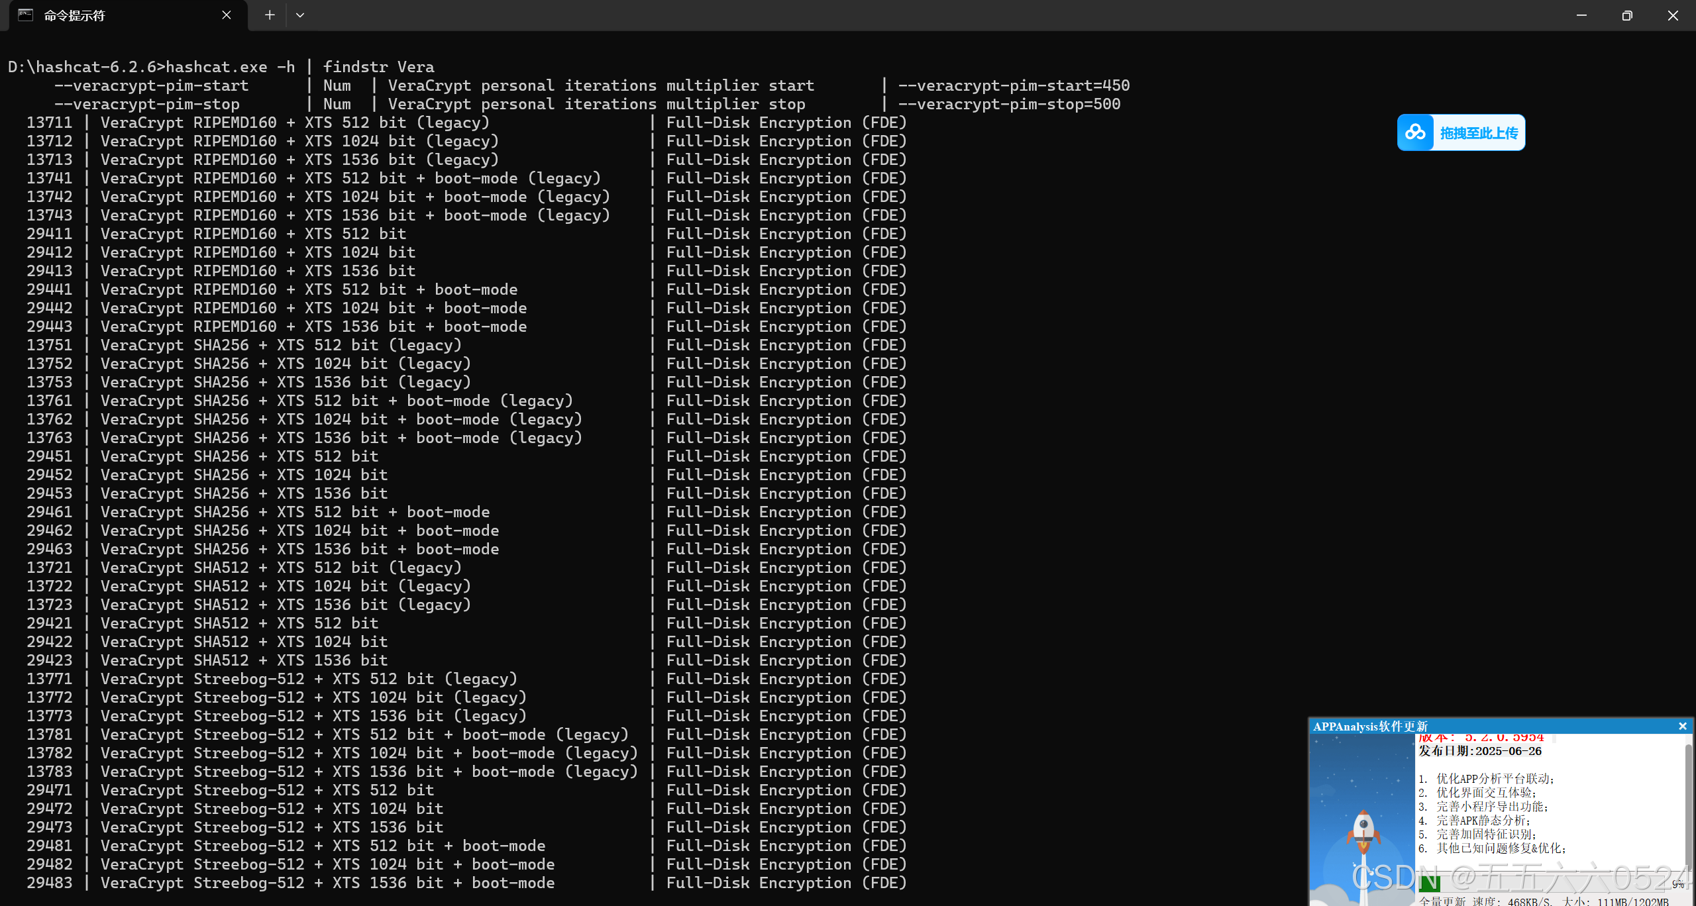This screenshot has height=906, width=1696.
Task: Click hash mode 13741 row
Action: 466,178
